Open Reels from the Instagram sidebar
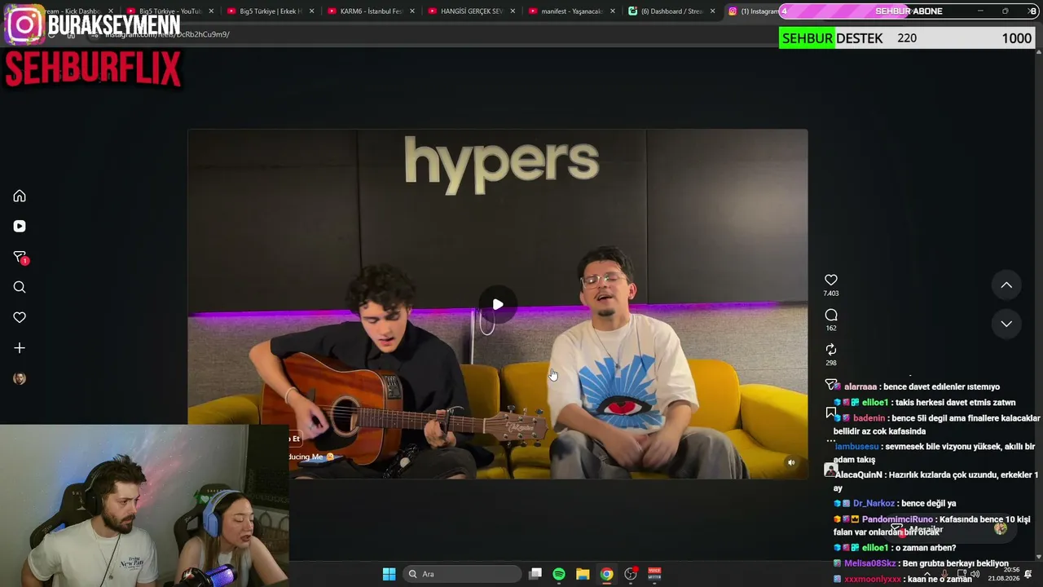Viewport: 1043px width, 587px height. (20, 227)
